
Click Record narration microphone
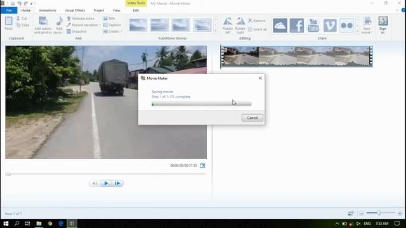[x=69, y=25]
